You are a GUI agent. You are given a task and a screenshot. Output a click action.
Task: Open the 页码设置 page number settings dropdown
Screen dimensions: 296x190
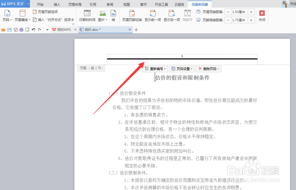[x=182, y=69]
